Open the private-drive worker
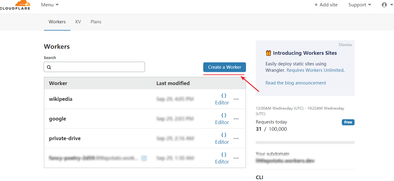394x181 pixels. click(65, 138)
